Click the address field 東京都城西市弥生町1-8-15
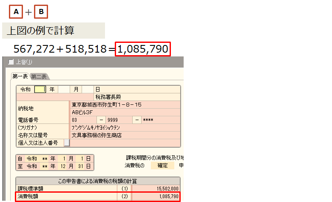Viewport: 332px width, 202px height. (x=125, y=104)
